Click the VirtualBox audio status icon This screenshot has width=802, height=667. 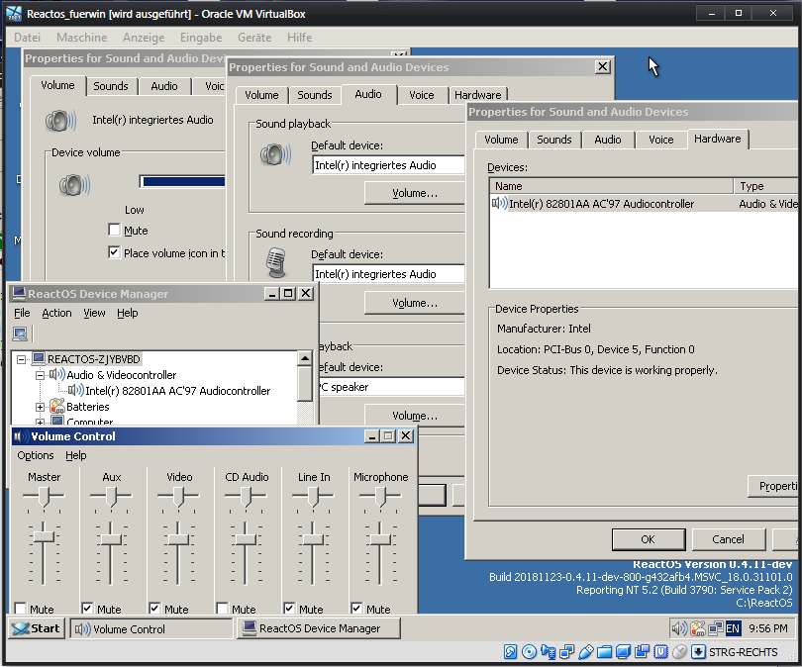(549, 652)
